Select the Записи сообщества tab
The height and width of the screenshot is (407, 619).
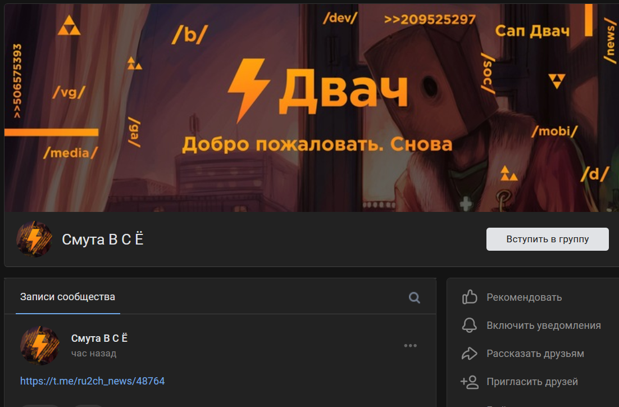click(67, 297)
